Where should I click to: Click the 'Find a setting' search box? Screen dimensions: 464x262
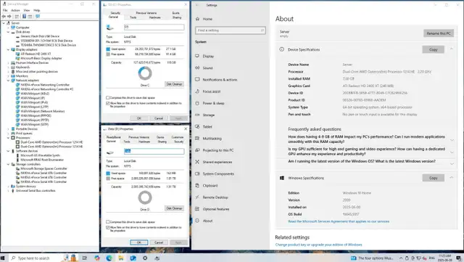pos(231,30)
